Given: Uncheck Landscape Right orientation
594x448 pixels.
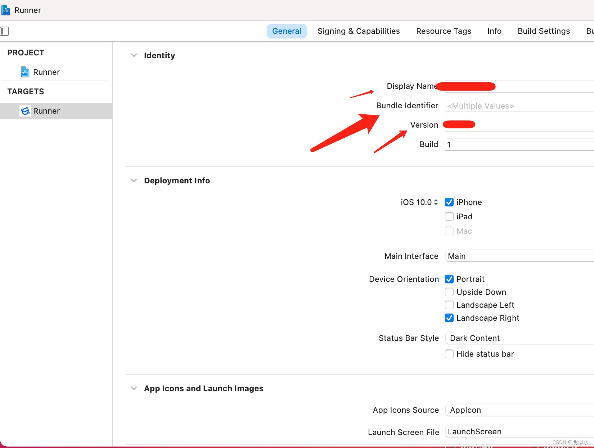Looking at the screenshot, I should [x=449, y=318].
